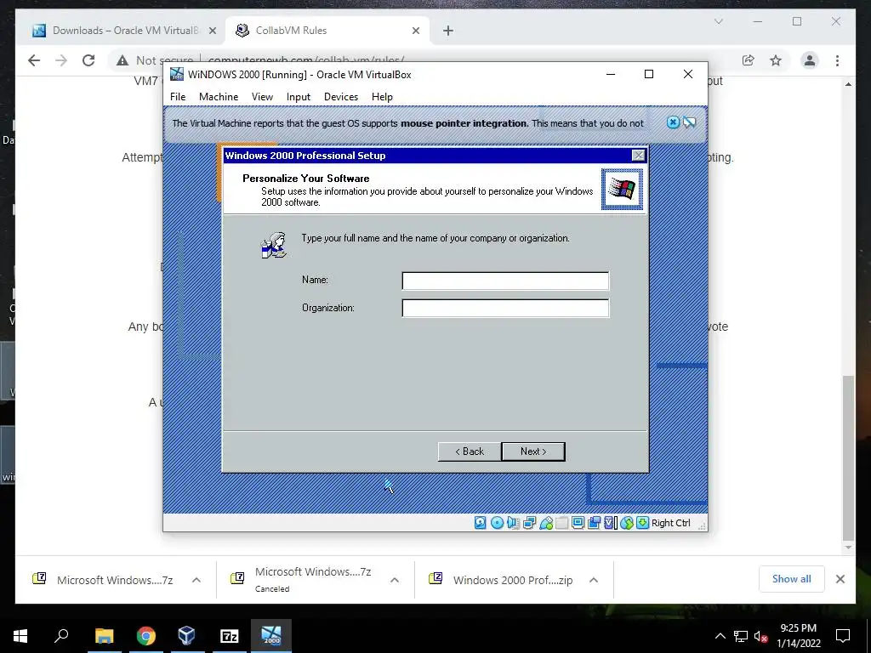Click the Name input field
The height and width of the screenshot is (653, 871).
coord(505,281)
